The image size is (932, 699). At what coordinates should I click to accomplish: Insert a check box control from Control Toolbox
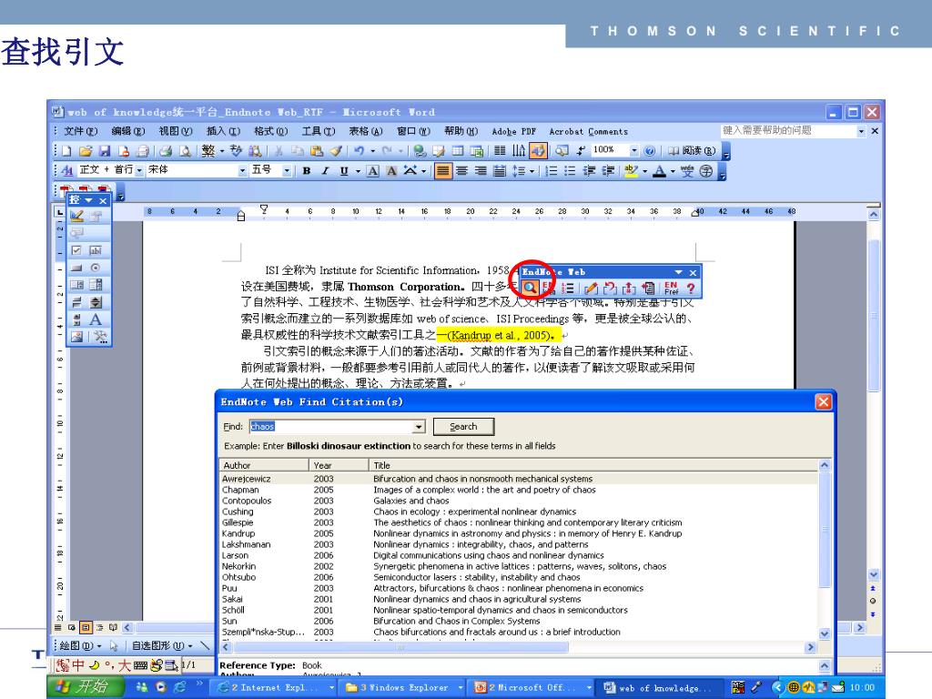(76, 250)
